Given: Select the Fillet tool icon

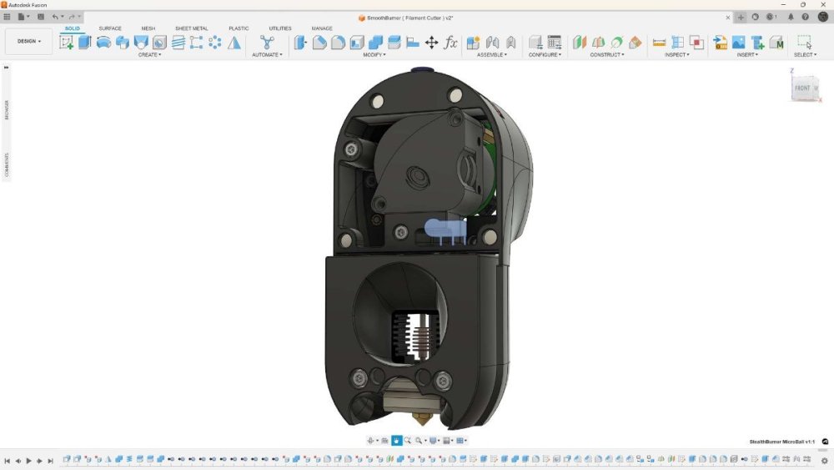Looking at the screenshot, I should coord(319,43).
